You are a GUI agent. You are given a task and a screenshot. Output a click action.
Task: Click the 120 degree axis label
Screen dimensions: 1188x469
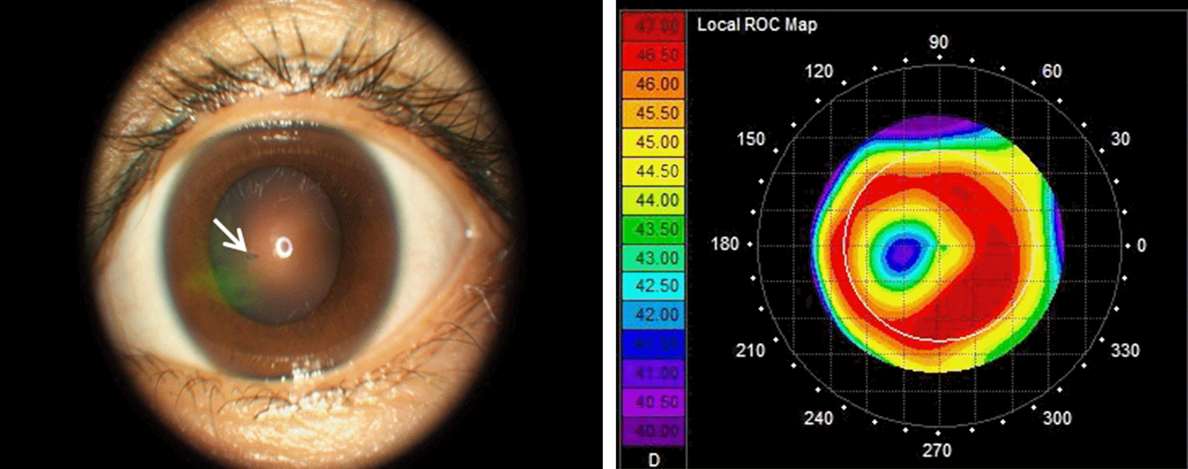click(818, 72)
